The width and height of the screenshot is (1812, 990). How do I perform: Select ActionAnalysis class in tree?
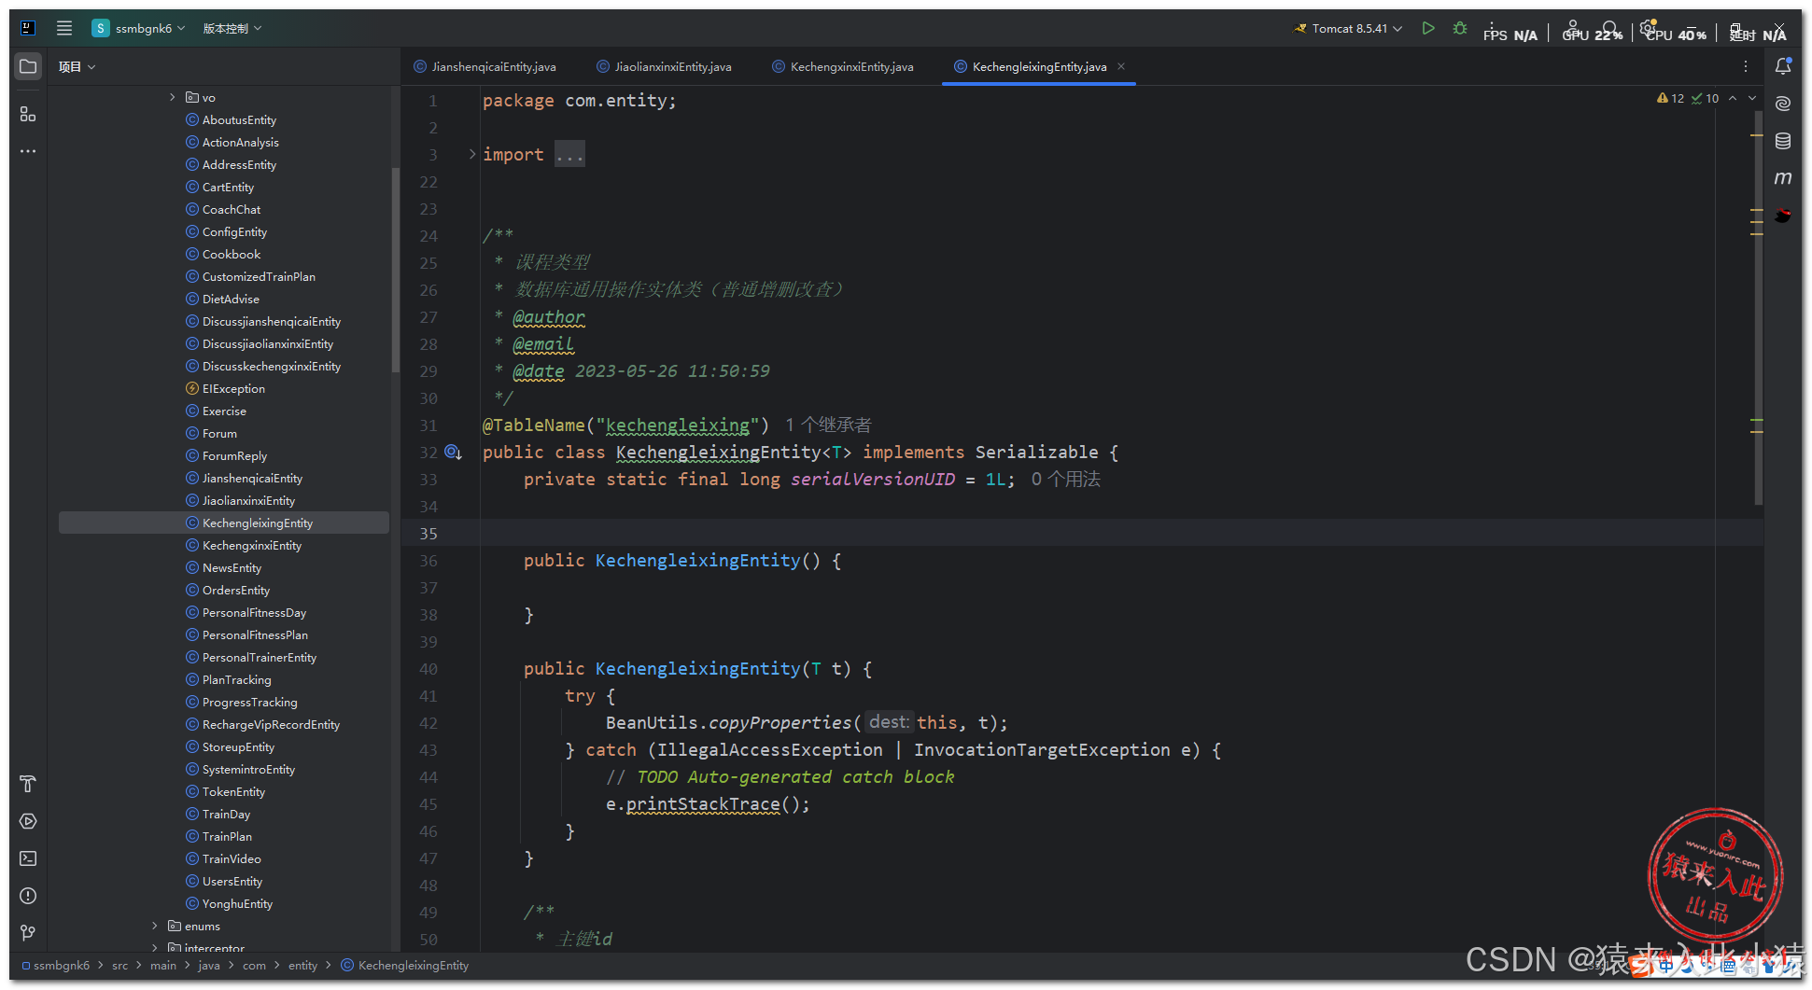click(240, 142)
